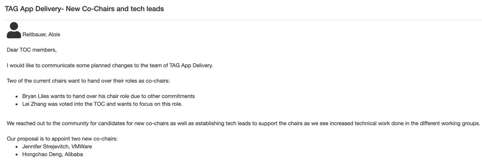
Task: Click the name Bryan Liles
Action: (x=36, y=96)
